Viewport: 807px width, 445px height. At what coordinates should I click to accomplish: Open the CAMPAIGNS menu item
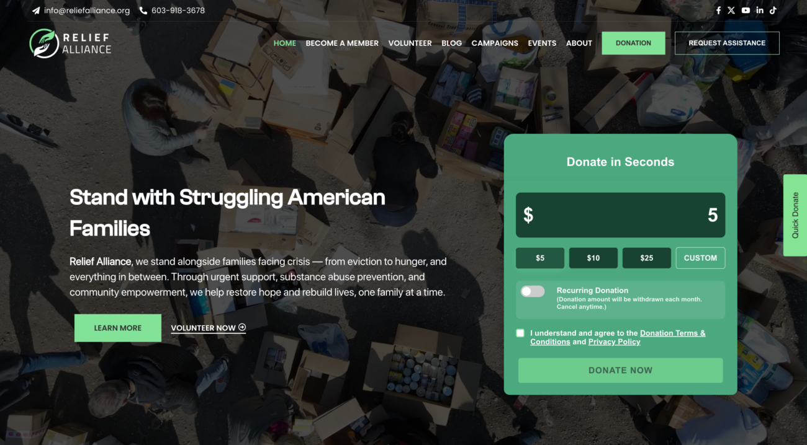pyautogui.click(x=495, y=43)
